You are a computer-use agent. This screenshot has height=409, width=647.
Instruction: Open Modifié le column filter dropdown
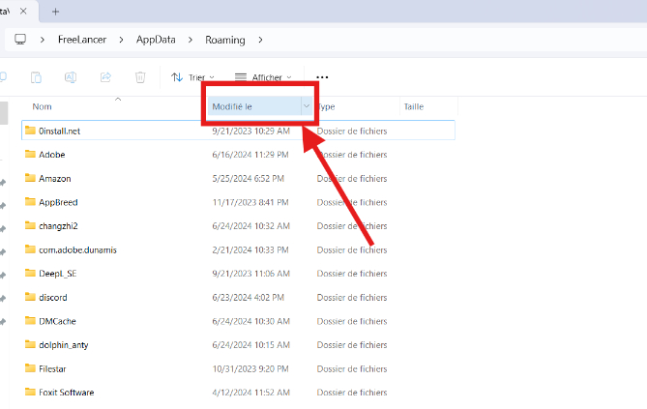(307, 106)
